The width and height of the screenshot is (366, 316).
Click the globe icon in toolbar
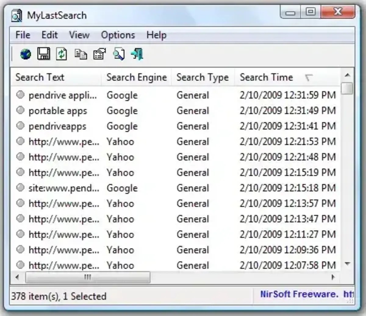26,55
